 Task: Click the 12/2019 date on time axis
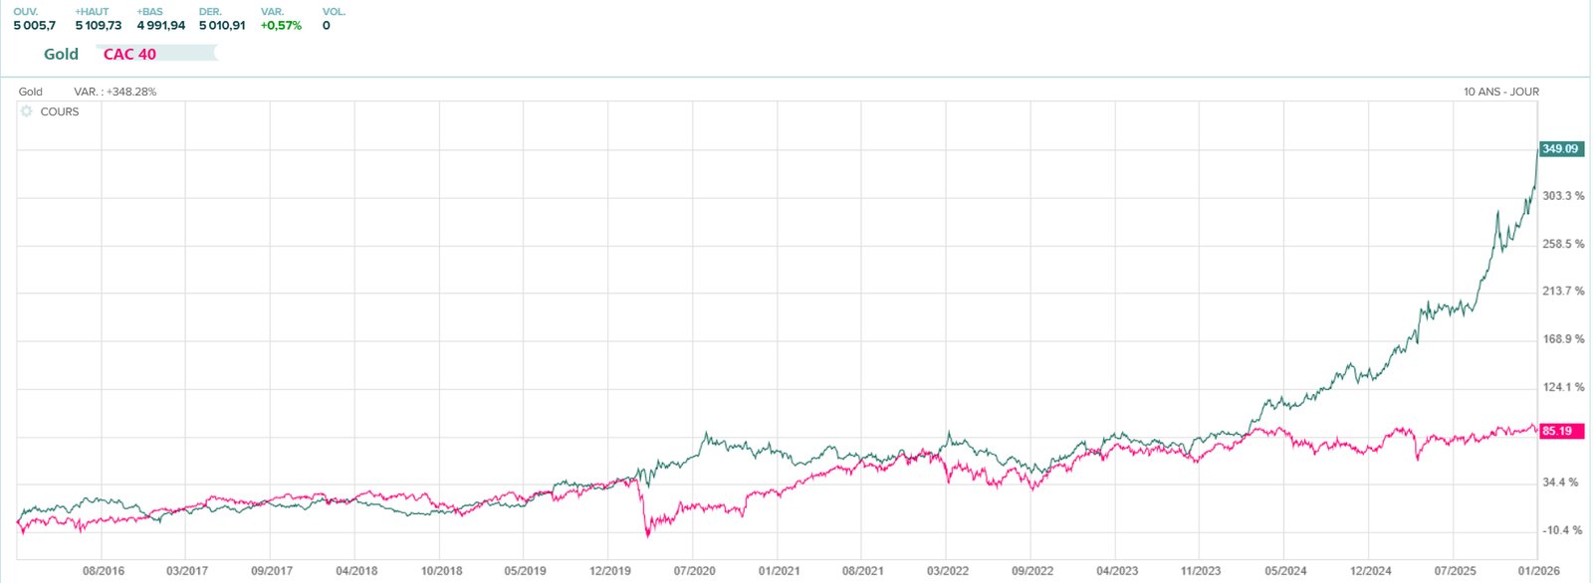(610, 571)
